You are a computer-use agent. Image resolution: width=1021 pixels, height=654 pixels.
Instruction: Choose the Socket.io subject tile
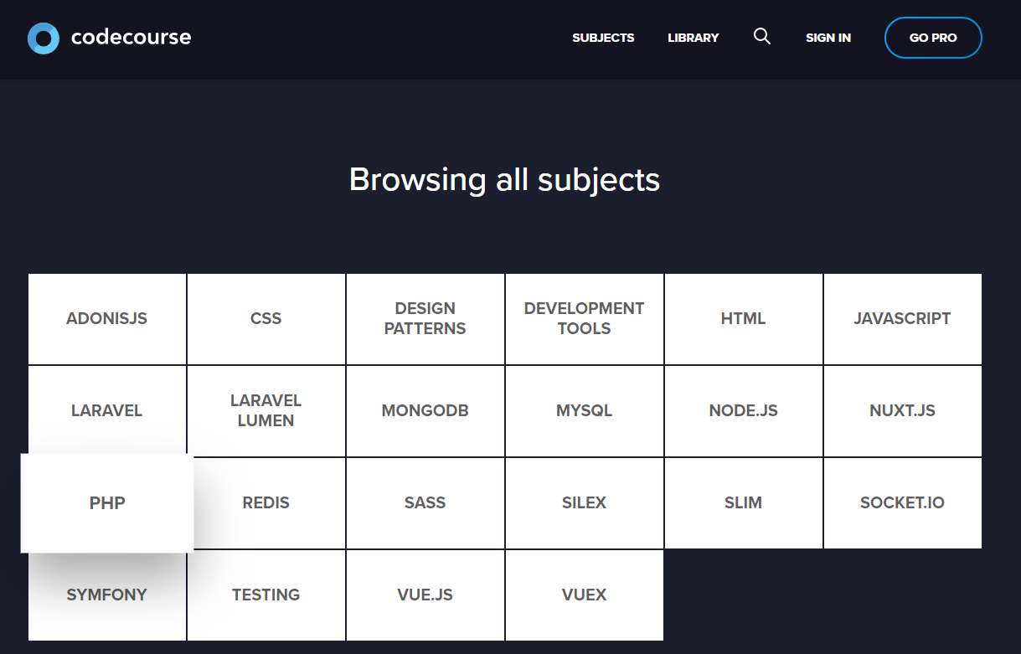pos(903,503)
